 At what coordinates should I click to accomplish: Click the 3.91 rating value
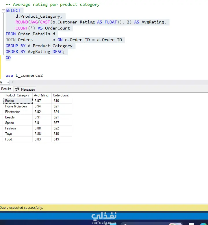click(42, 117)
